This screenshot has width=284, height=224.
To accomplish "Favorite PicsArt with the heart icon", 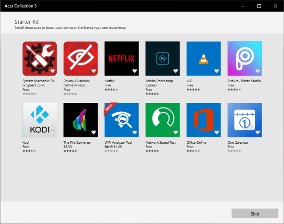I will [x=258, y=71].
